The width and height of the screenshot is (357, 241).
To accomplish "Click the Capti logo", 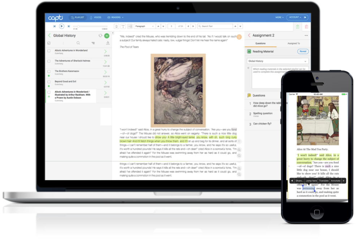I will tap(55, 18).
